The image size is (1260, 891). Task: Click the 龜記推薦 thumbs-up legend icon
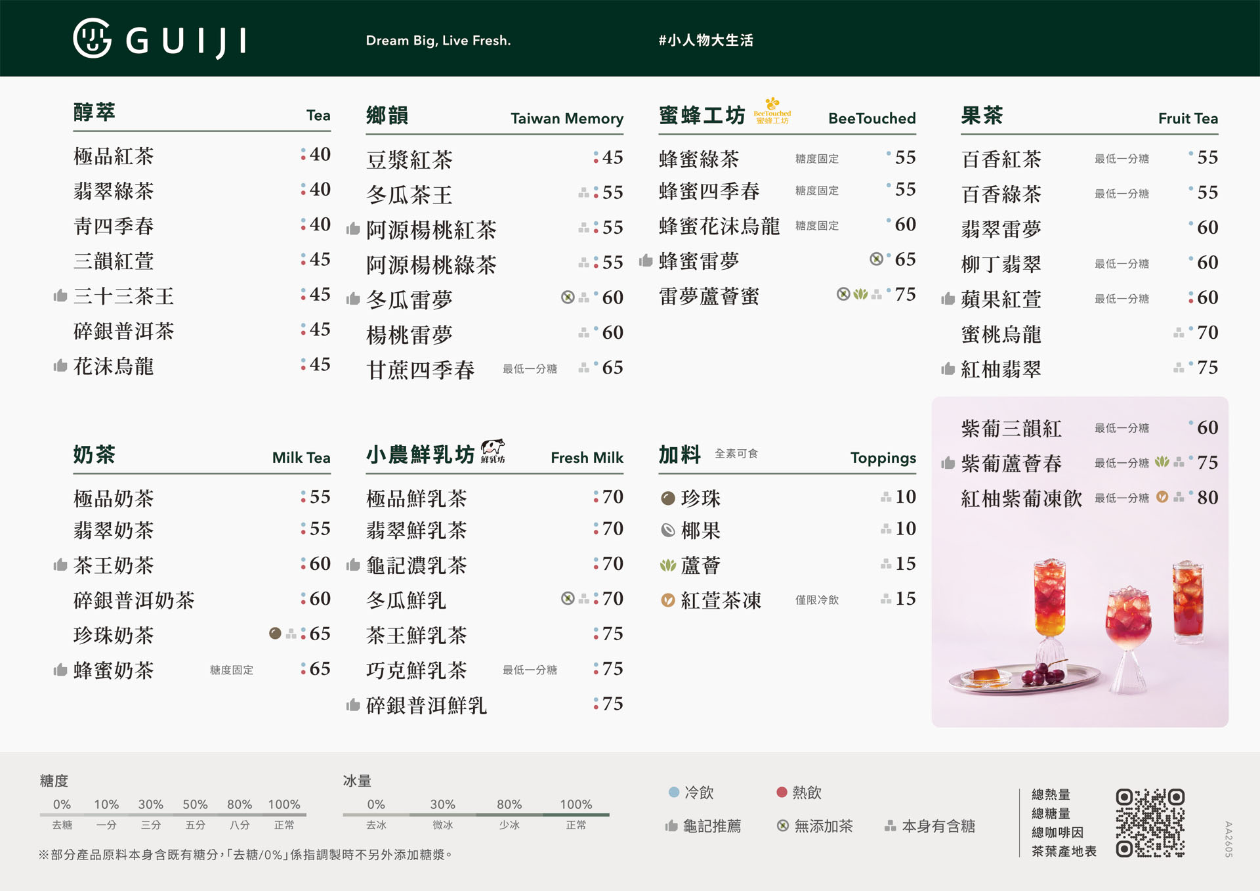671,826
